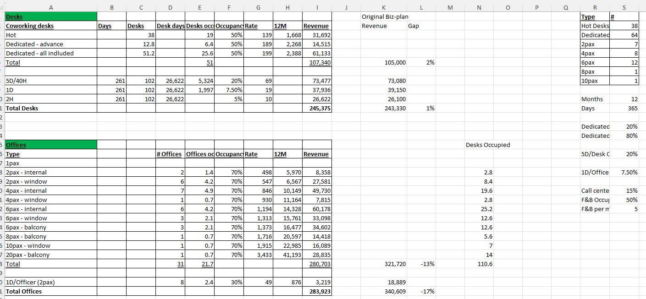Click the Gap header cell
Viewport: 646px width, 299px height.
(x=422, y=26)
